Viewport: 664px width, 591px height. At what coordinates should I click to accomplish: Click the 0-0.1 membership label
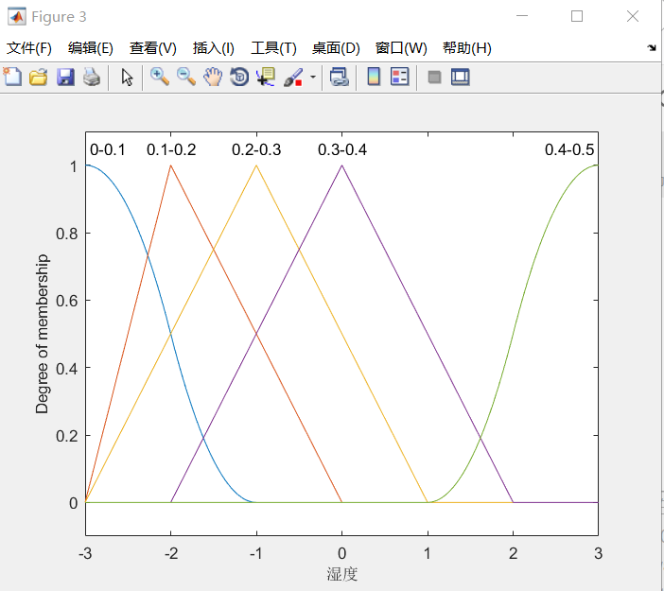pyautogui.click(x=108, y=149)
